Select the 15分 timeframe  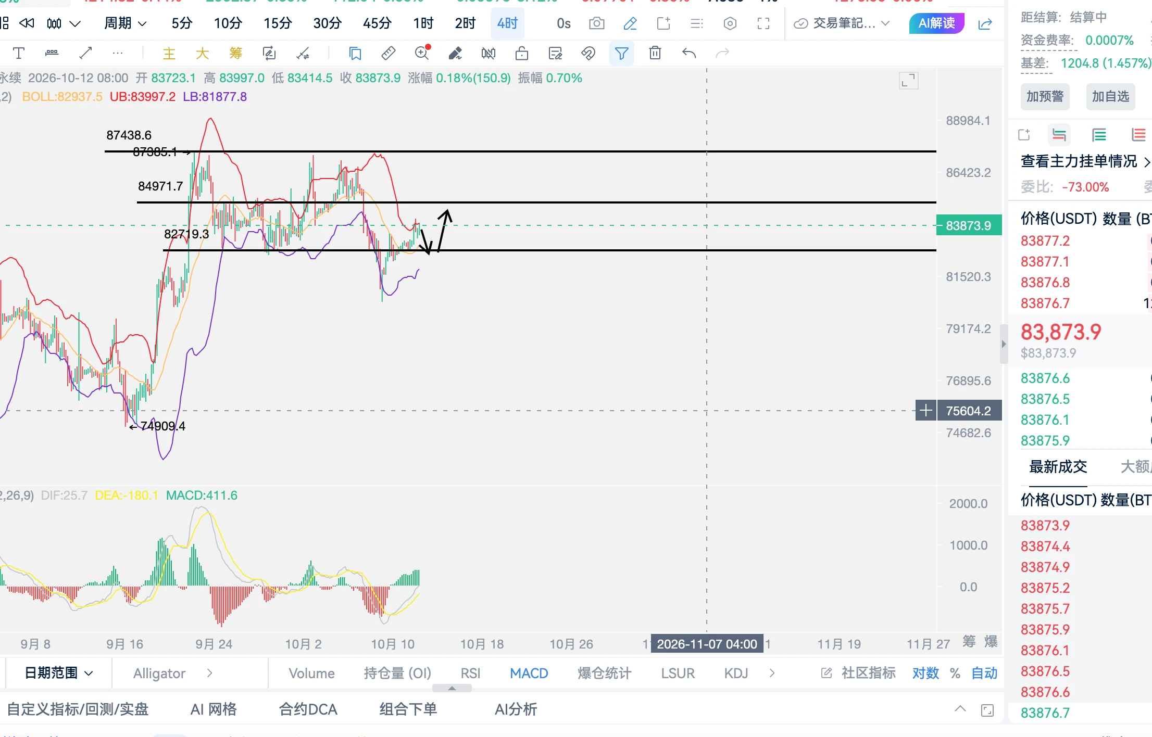pyautogui.click(x=278, y=23)
